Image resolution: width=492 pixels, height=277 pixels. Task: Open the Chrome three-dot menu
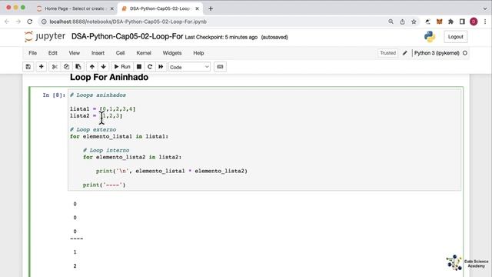(485, 22)
